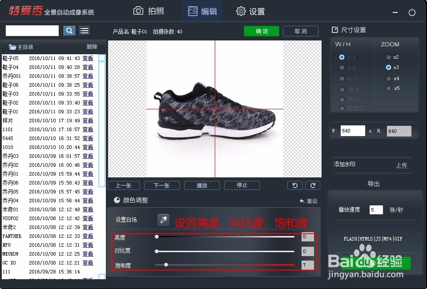Select the 1:1 aspect ratio
This screenshot has height=289, width=427.
click(x=342, y=57)
